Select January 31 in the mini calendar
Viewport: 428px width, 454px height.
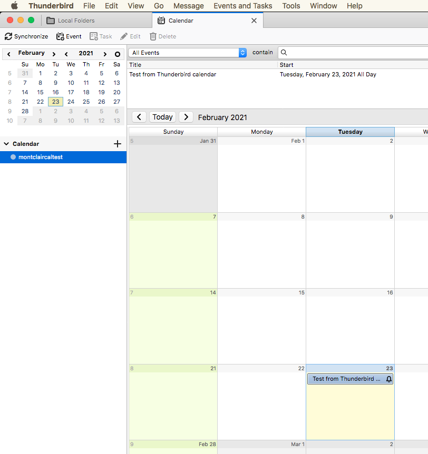tap(25, 73)
